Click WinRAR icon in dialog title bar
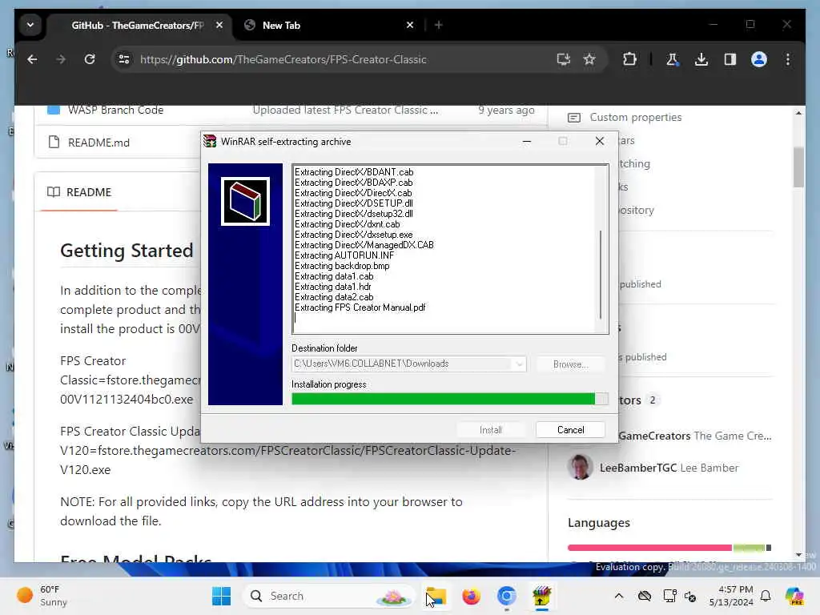The height and width of the screenshot is (615, 820). [x=210, y=141]
